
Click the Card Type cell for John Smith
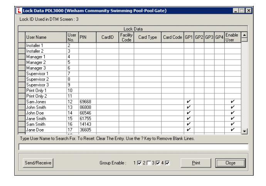(x=148, y=107)
